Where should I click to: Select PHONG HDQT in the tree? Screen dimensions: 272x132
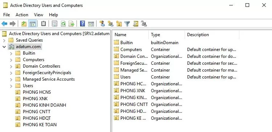point(37,118)
